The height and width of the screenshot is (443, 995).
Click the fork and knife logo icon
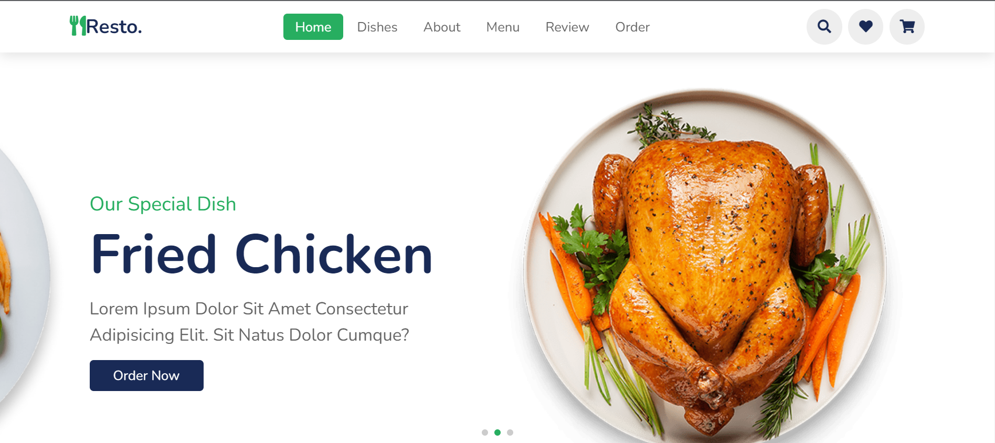point(78,26)
